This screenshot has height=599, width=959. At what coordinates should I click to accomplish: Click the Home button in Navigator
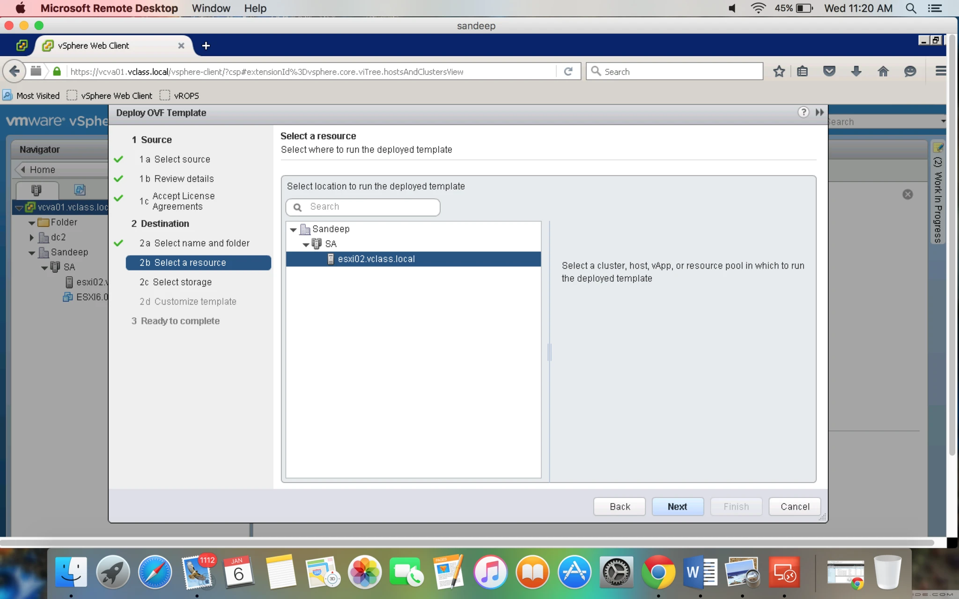62,169
